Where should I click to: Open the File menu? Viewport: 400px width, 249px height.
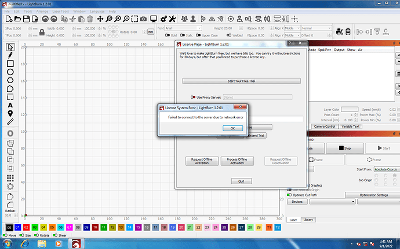pos(7,11)
